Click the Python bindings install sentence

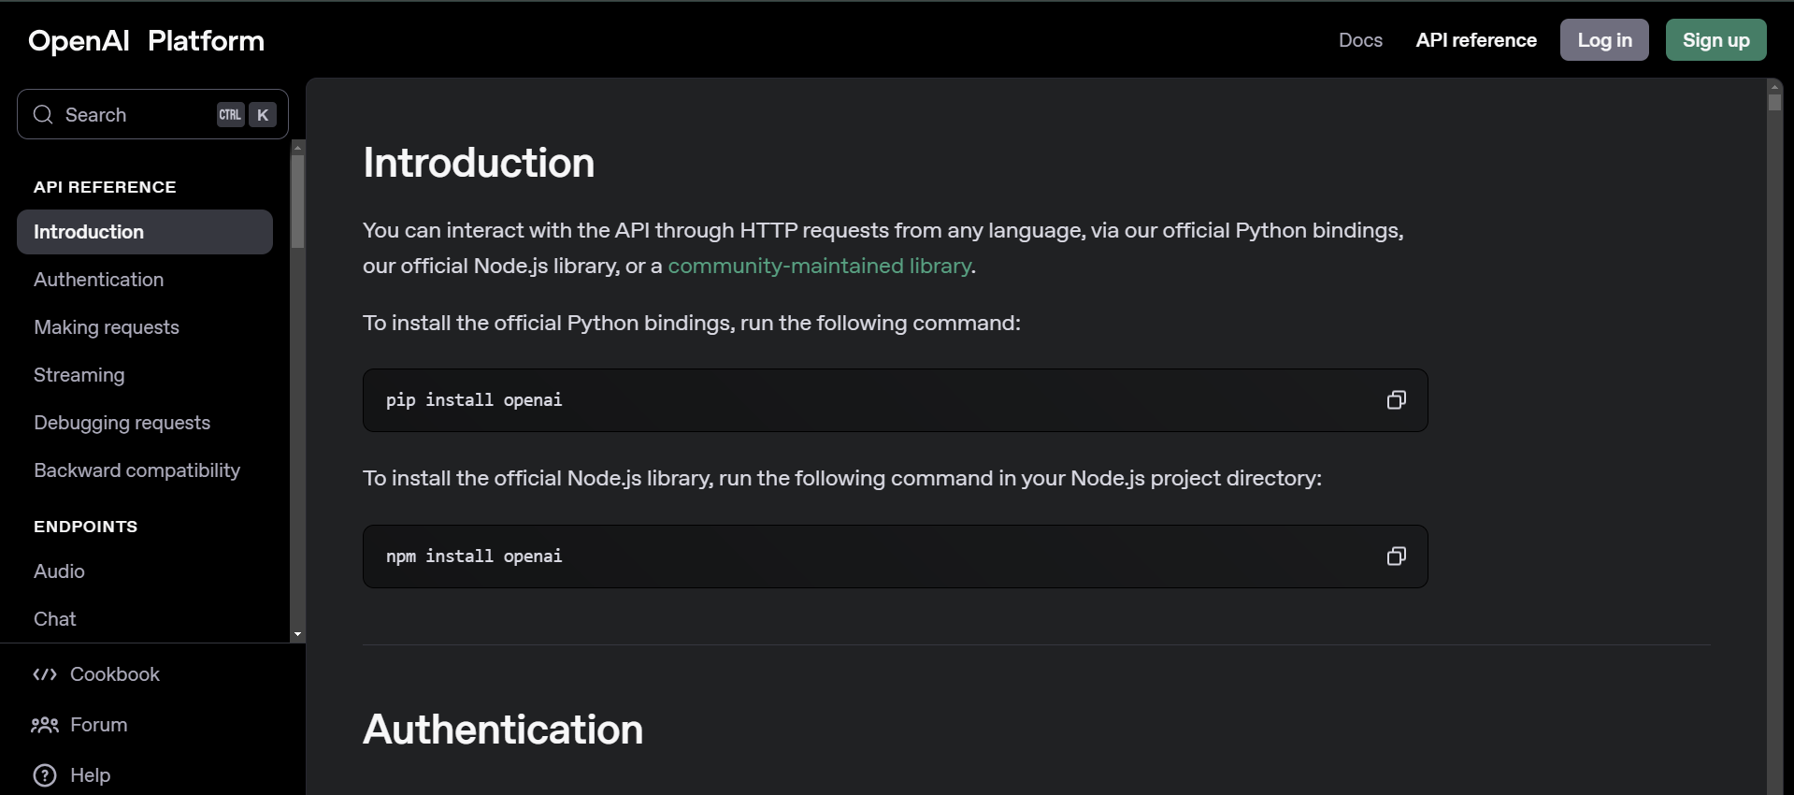pos(692,323)
